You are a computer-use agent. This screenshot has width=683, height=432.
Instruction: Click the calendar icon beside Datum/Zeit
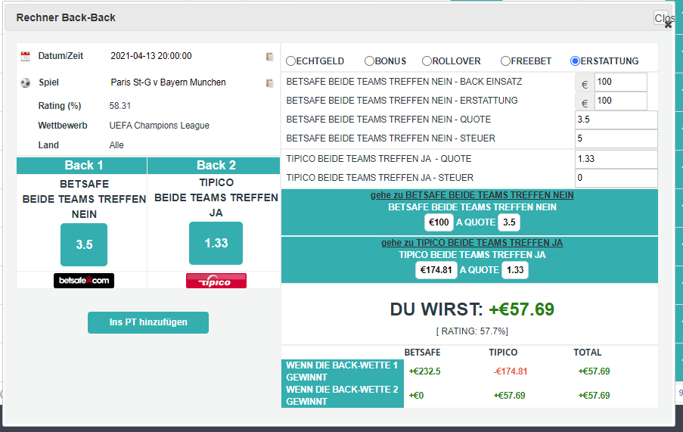[x=26, y=56]
